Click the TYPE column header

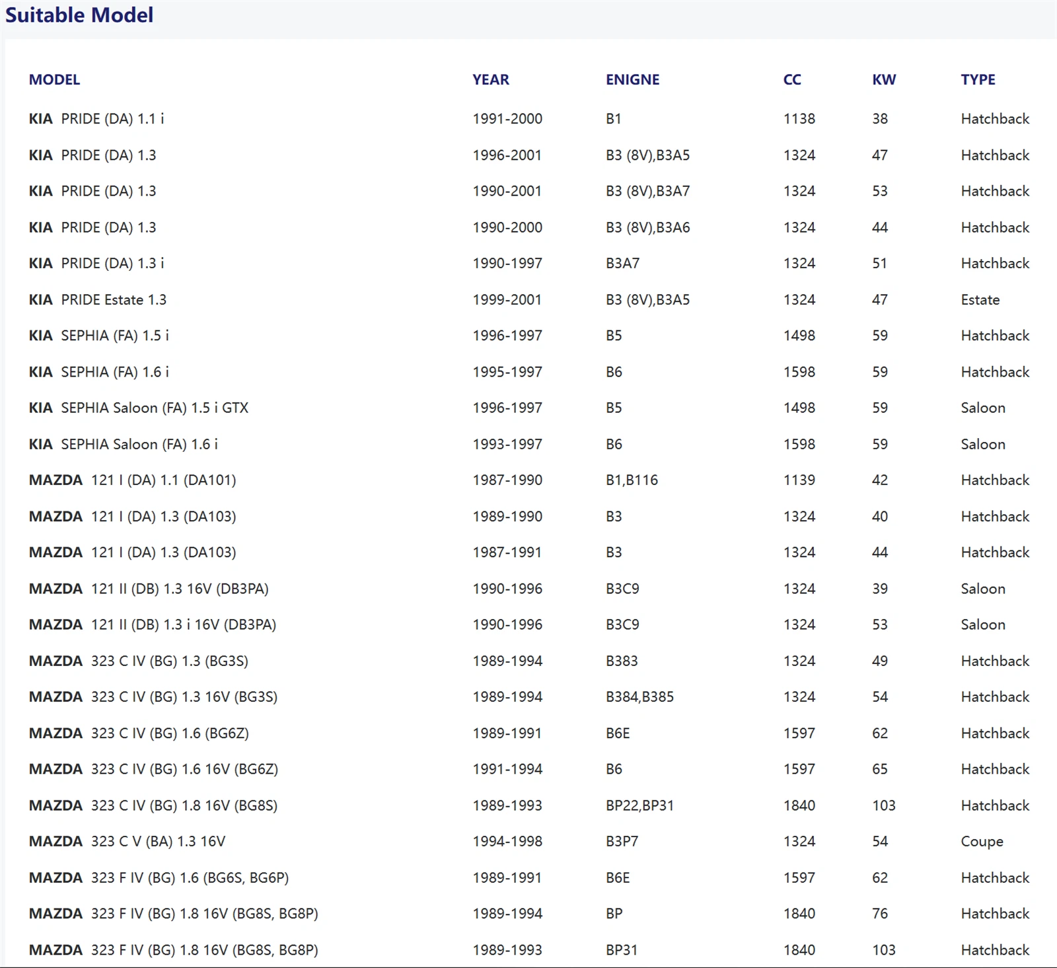click(978, 79)
